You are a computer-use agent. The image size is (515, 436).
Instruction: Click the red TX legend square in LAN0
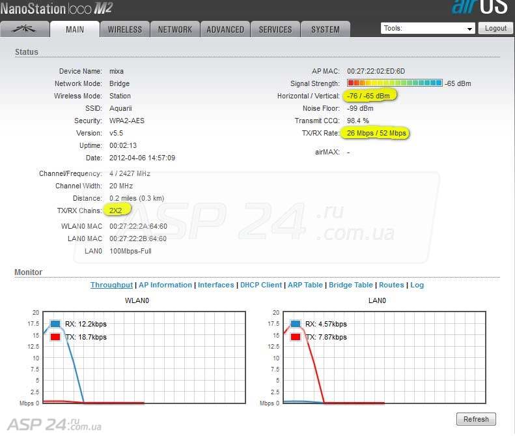296,337
